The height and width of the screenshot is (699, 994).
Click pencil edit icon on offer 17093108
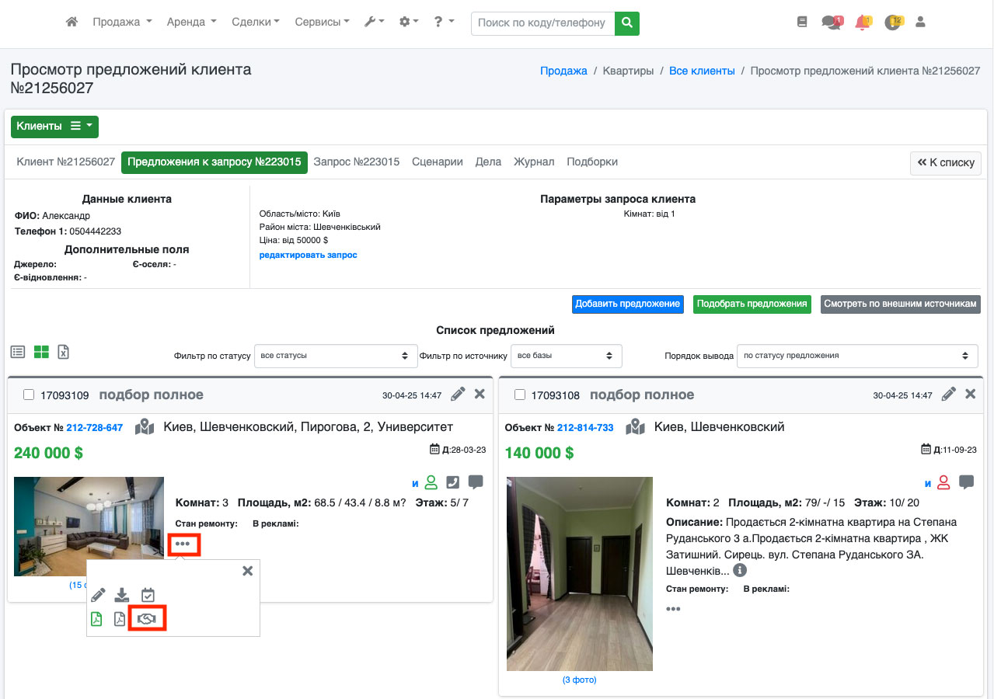pyautogui.click(x=948, y=395)
